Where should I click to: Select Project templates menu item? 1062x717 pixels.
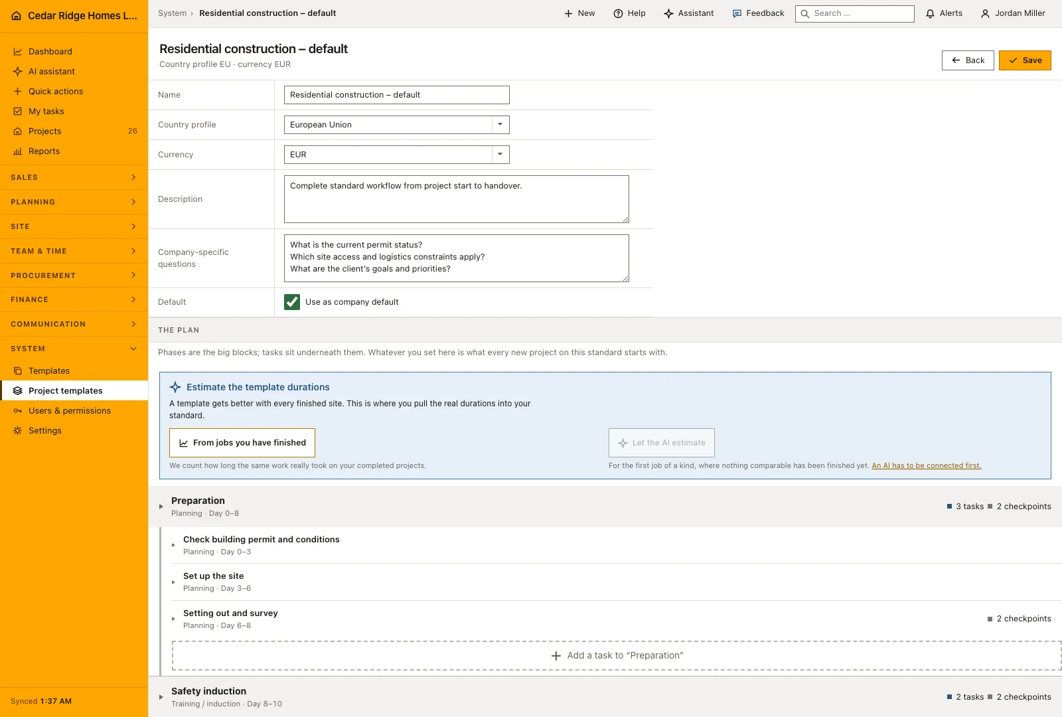[x=74, y=391]
